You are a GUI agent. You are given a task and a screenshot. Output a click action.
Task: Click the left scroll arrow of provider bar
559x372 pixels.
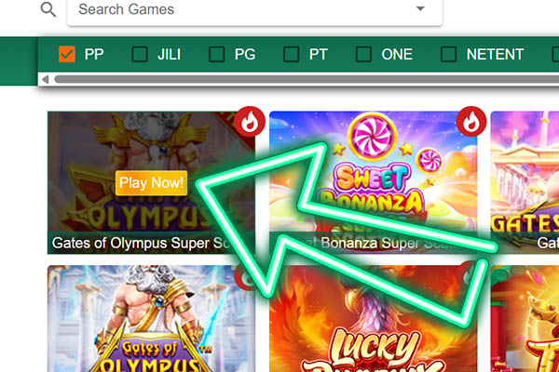click(46, 79)
